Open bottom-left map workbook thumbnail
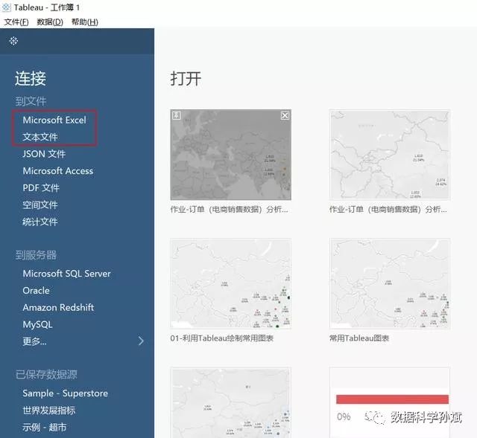Viewport: 477px width, 438px height. click(x=230, y=402)
